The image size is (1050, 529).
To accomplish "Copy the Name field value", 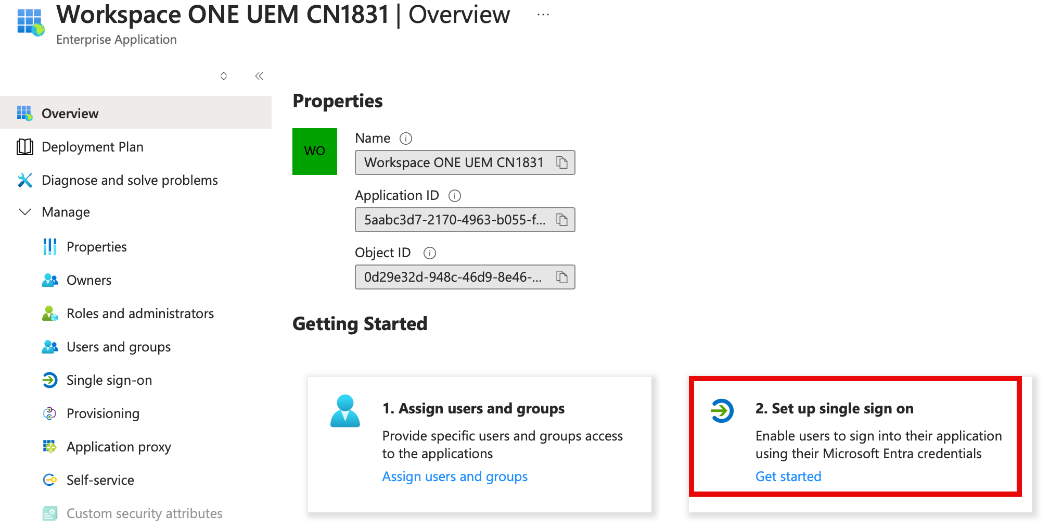I will (561, 162).
